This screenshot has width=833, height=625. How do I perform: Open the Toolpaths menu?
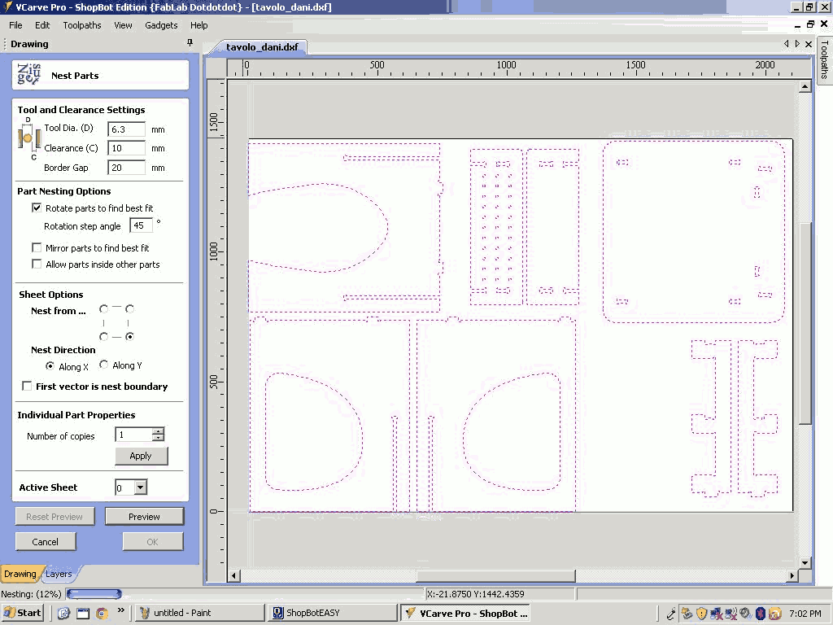point(82,25)
